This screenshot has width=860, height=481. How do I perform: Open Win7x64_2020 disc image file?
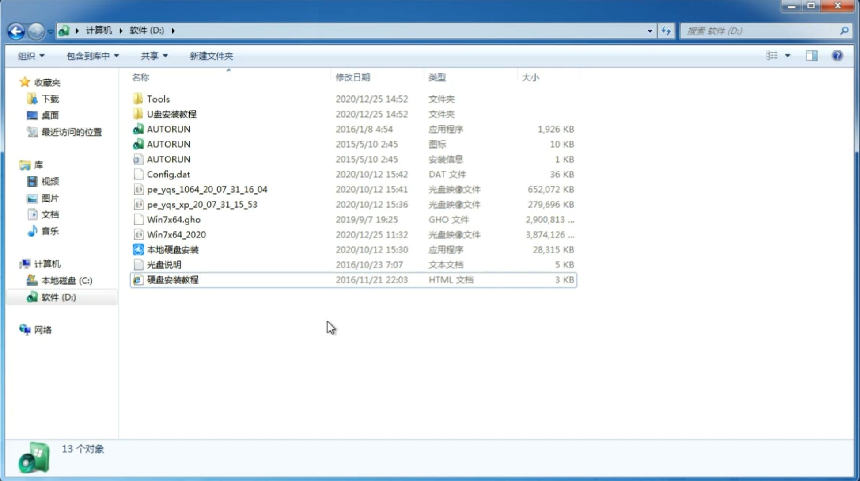[x=177, y=235]
